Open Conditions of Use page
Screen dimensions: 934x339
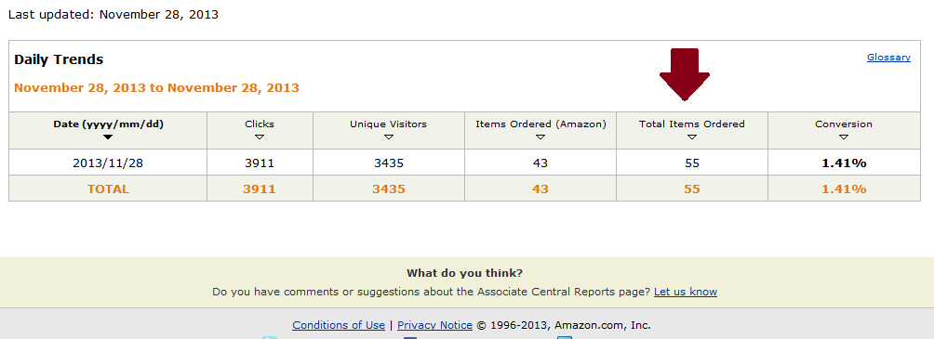tap(339, 325)
